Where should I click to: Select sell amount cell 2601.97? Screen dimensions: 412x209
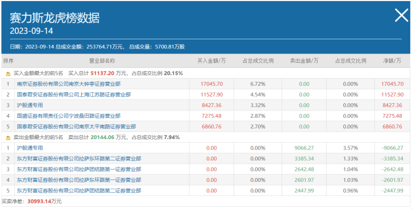(x=304, y=180)
